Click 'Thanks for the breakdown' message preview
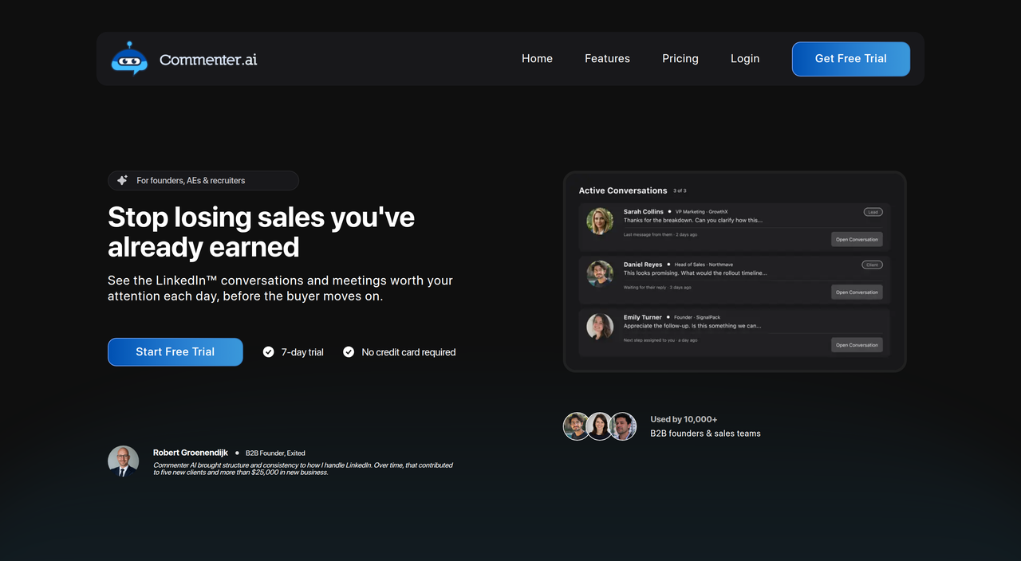The image size is (1021, 561). point(693,221)
